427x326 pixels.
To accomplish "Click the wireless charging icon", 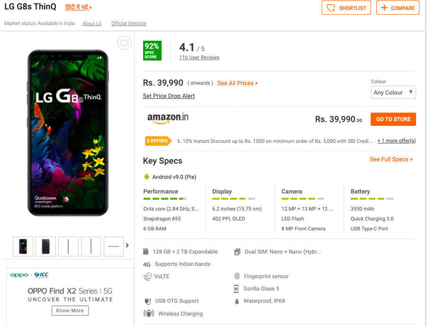I will point(148,313).
